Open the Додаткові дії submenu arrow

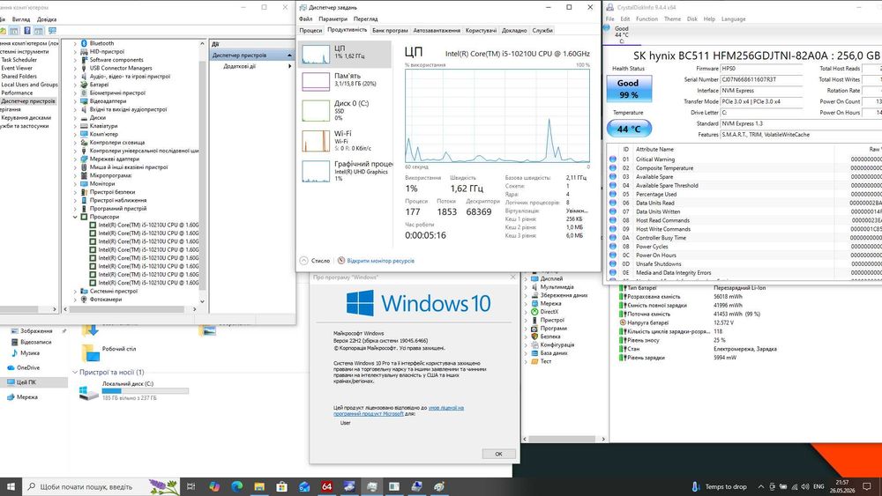pos(290,66)
